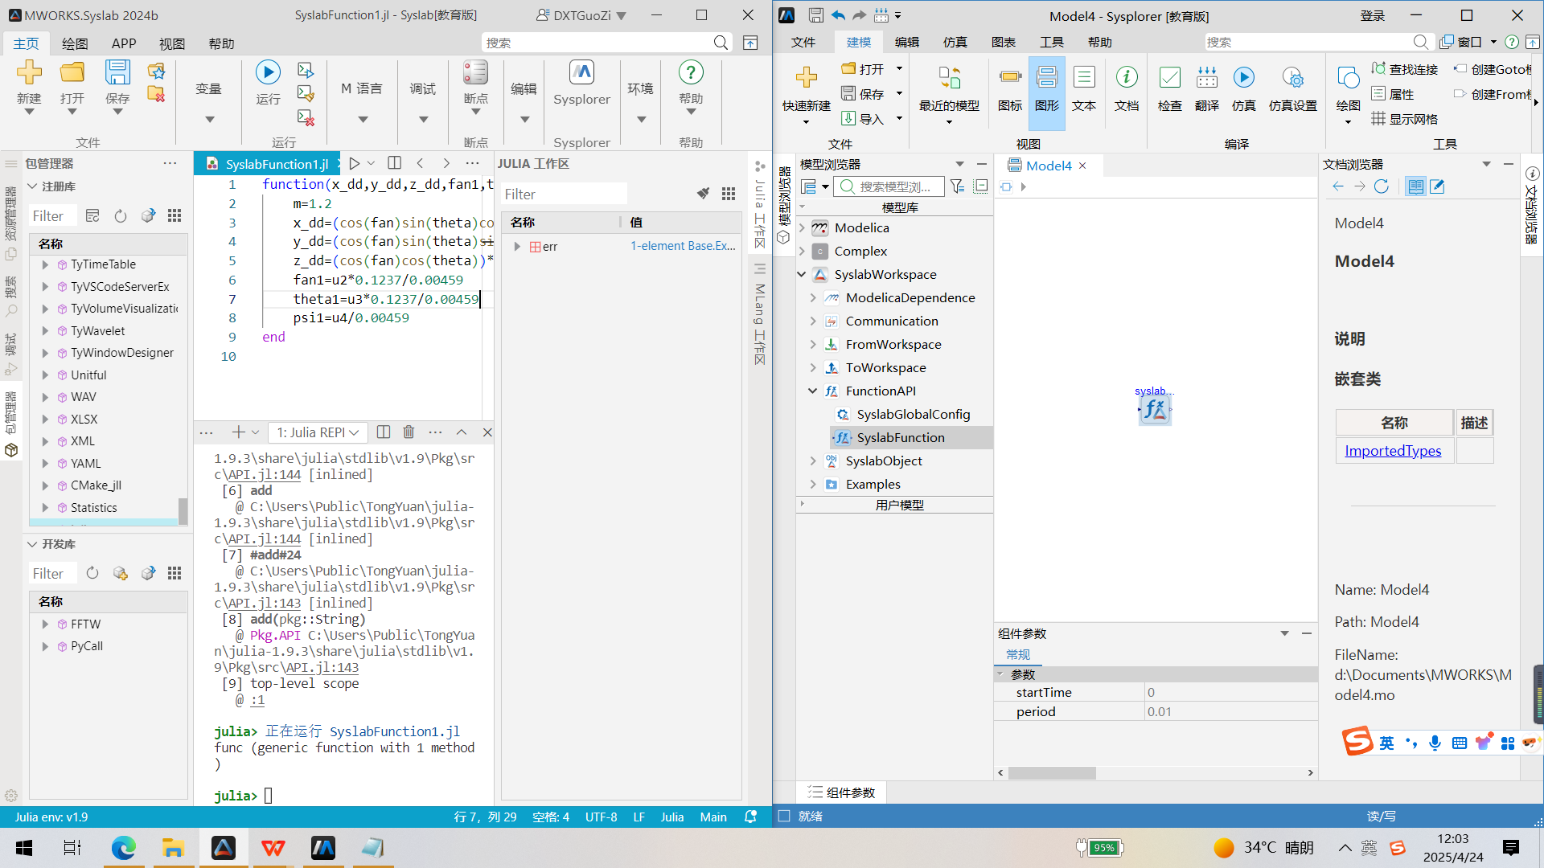This screenshot has height=868, width=1544.
Task: Toggle document view mode in 文档浏览器
Action: pos(1415,186)
